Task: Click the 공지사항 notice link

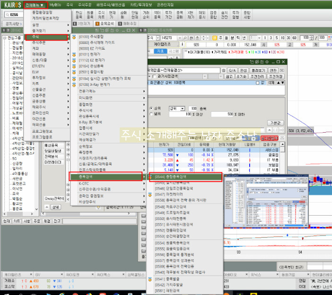Action: tap(13, 24)
